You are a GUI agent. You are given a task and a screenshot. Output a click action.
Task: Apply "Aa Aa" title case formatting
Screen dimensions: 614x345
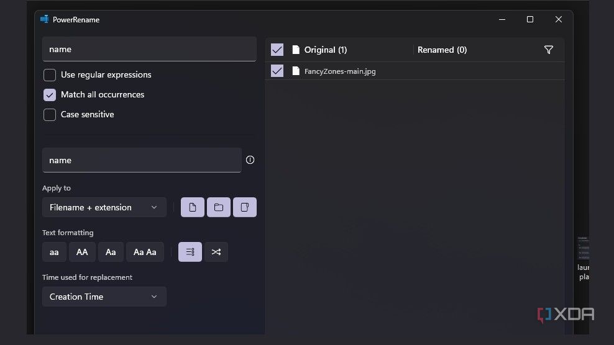pos(145,252)
